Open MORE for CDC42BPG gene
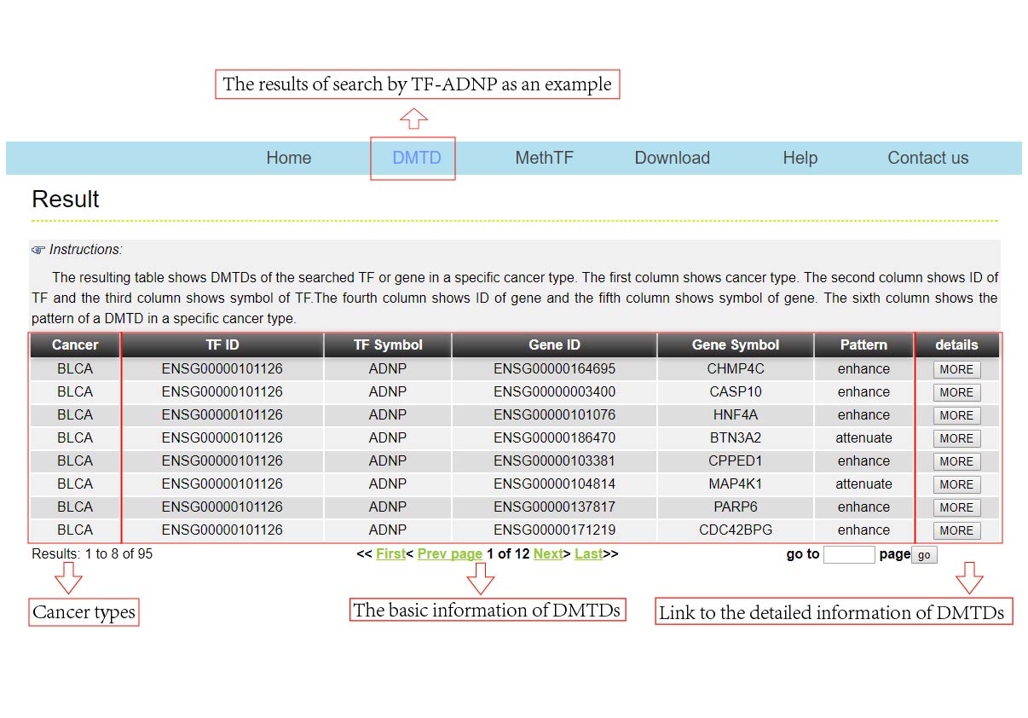 pyautogui.click(x=956, y=531)
